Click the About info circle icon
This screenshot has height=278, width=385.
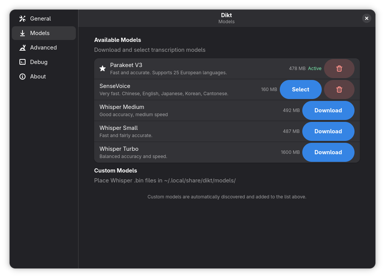[22, 77]
